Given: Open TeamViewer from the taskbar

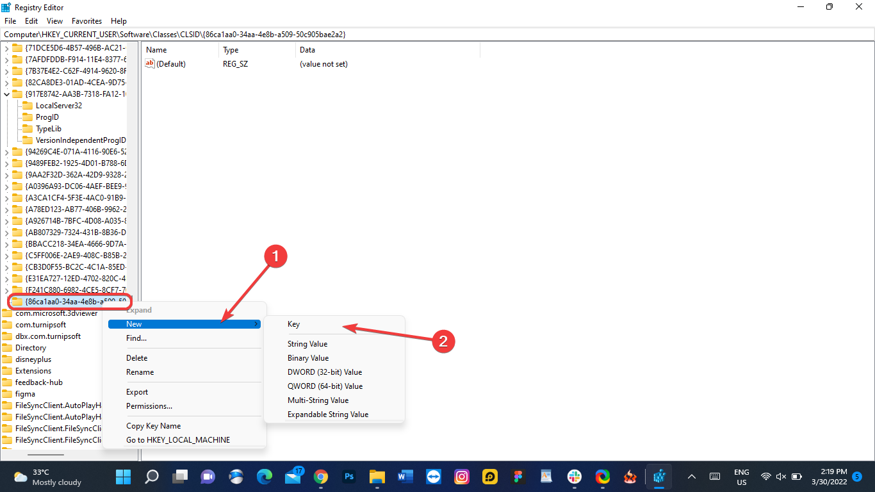Looking at the screenshot, I should [x=433, y=477].
